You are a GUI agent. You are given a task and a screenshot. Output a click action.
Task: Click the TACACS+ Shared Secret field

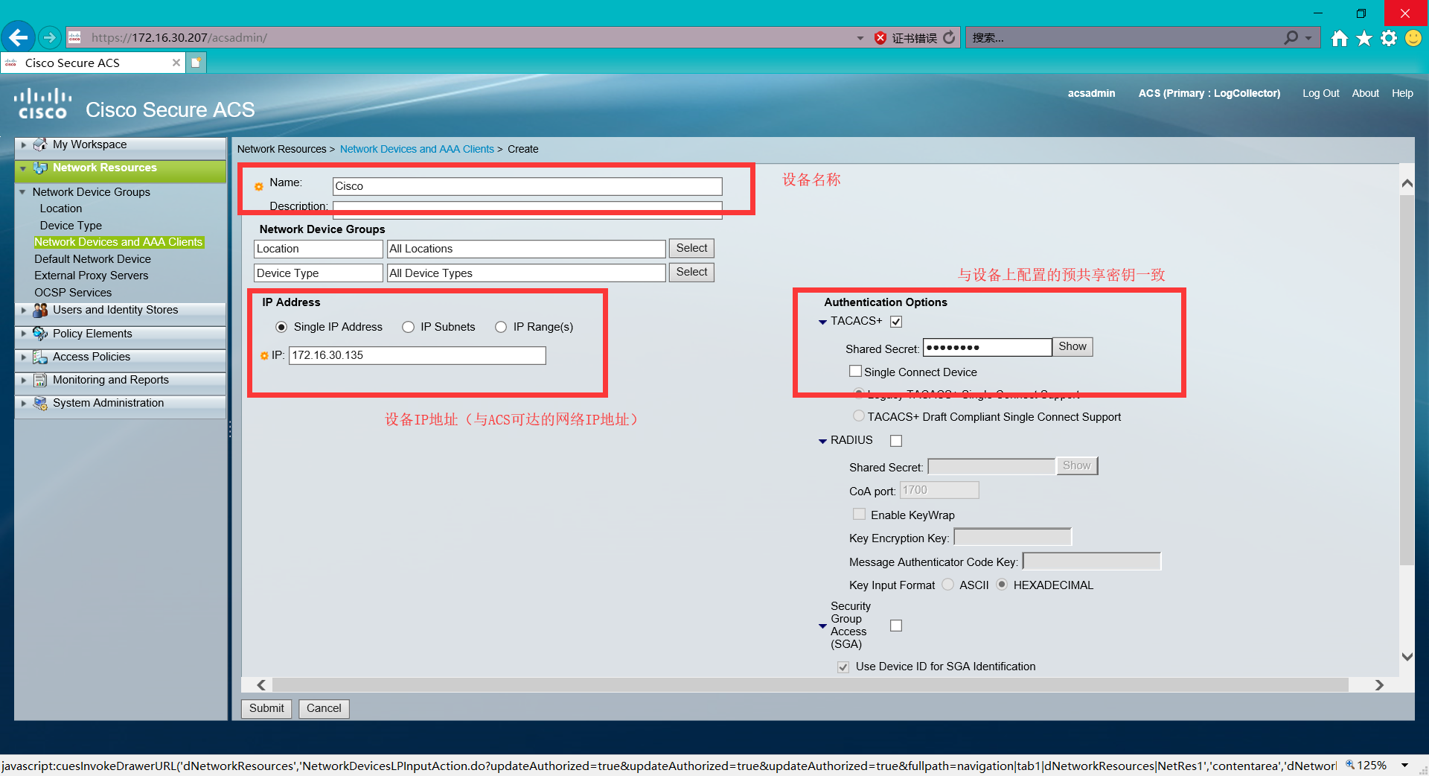click(987, 347)
